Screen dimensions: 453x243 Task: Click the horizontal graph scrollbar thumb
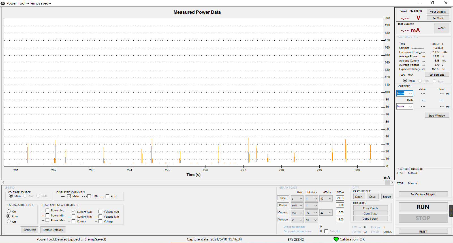(387, 183)
